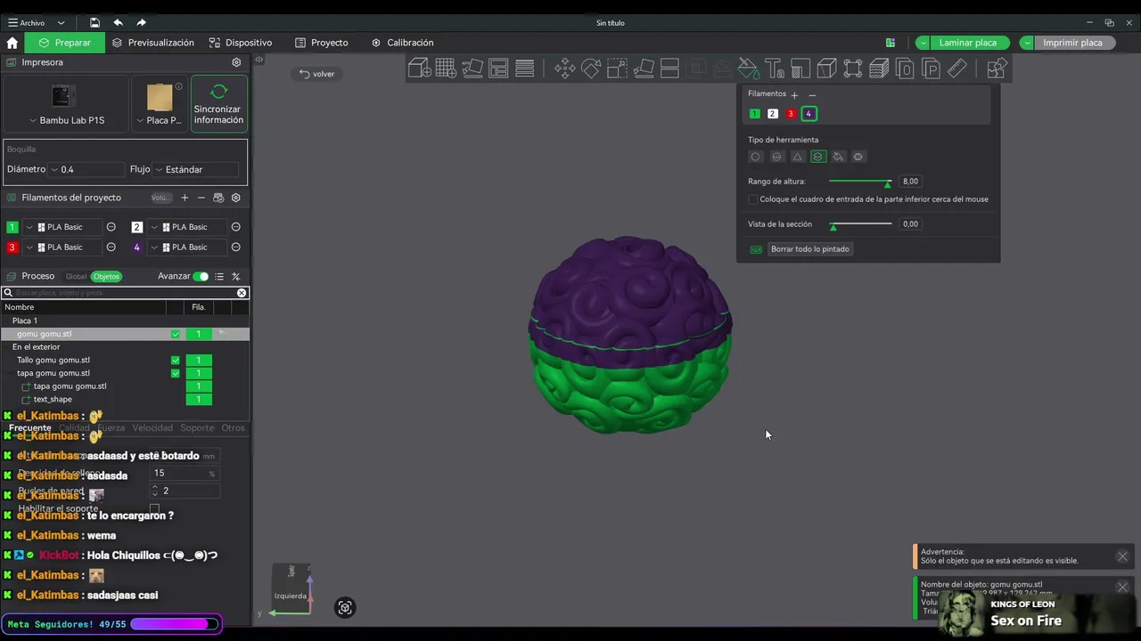Toggle printable checkbox for gomu gomu.stl

(176, 334)
